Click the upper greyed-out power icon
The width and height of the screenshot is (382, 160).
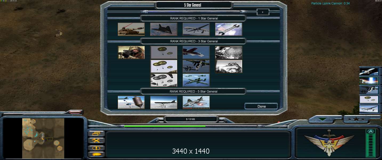point(229,53)
